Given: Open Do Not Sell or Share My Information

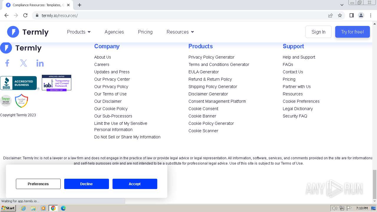Looking at the screenshot, I should click(x=127, y=137).
